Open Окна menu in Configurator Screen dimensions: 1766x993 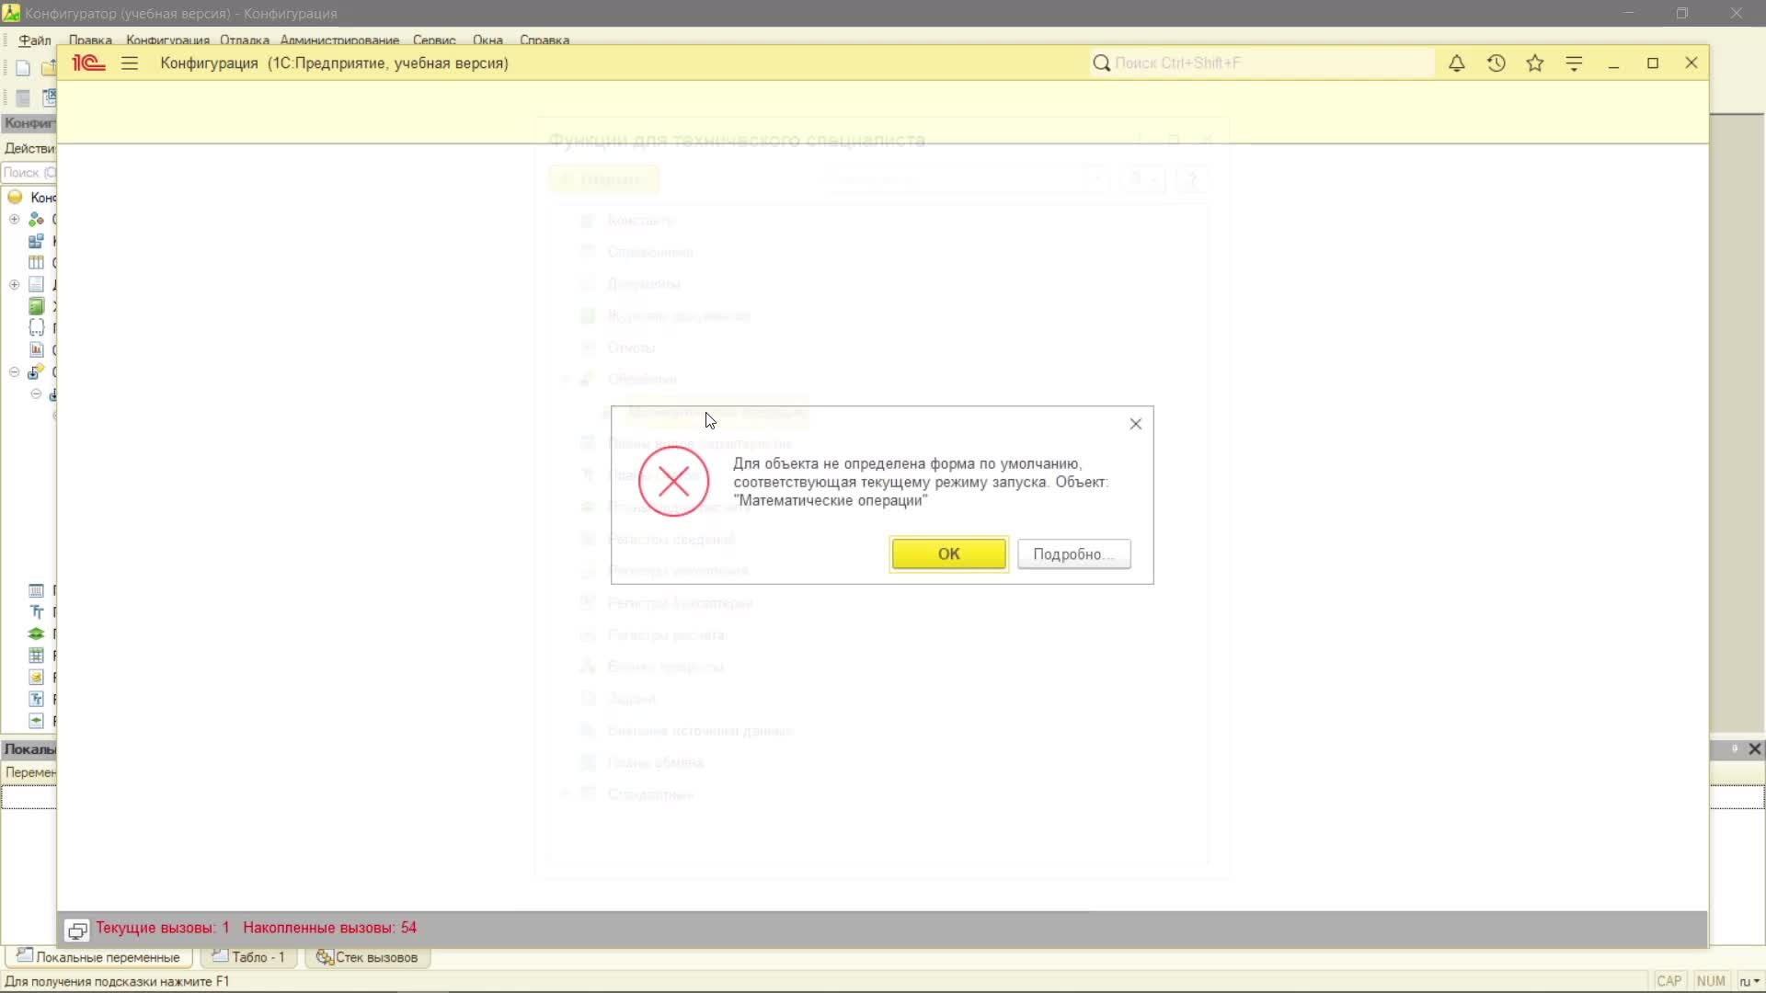(x=487, y=40)
